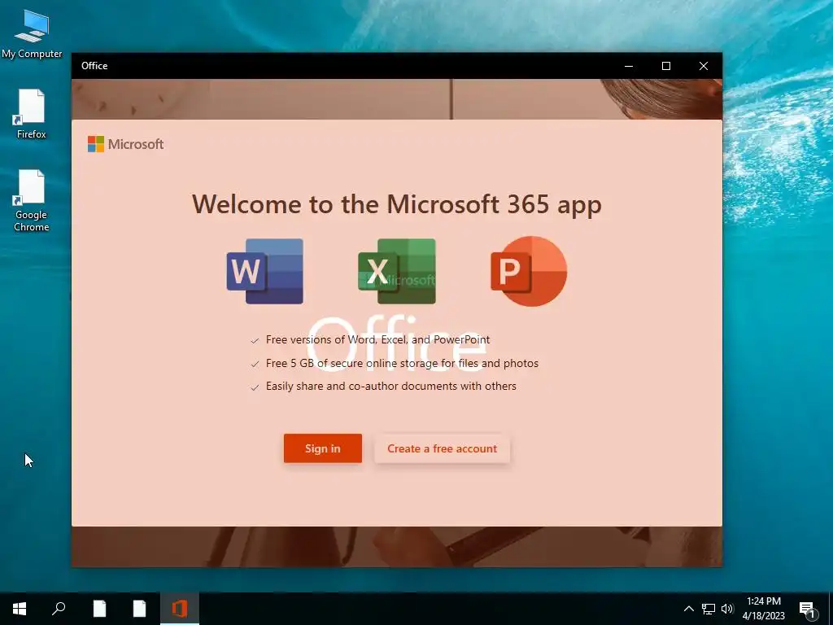The image size is (833, 625).
Task: Click the Office title bar text
Action: [94, 66]
